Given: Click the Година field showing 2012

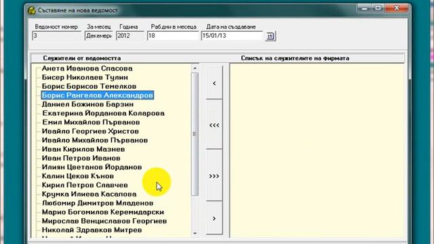Looking at the screenshot, I should click(x=130, y=36).
